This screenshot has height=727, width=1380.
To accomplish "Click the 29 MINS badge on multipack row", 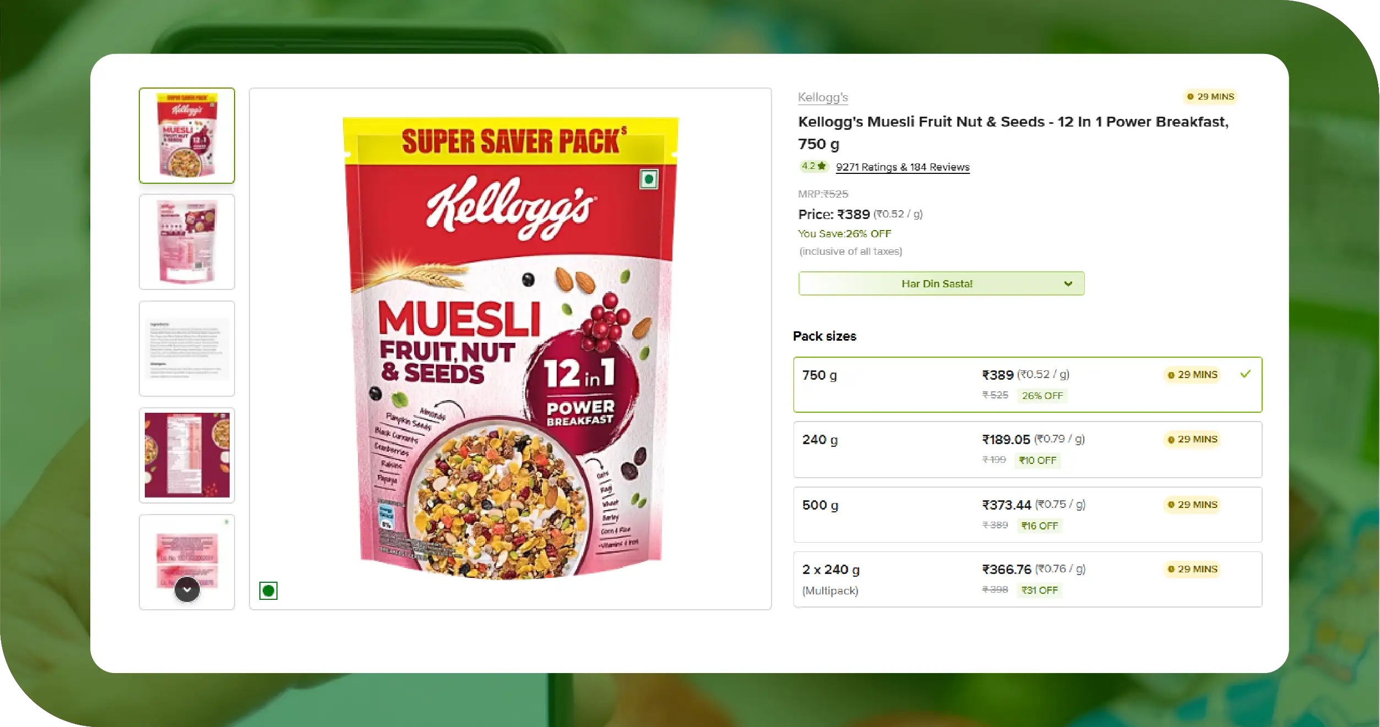I will pyautogui.click(x=1192, y=569).
